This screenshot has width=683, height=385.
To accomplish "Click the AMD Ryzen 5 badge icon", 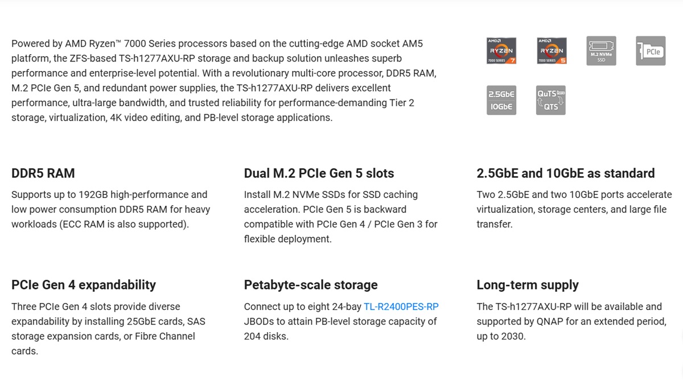I will tap(551, 51).
